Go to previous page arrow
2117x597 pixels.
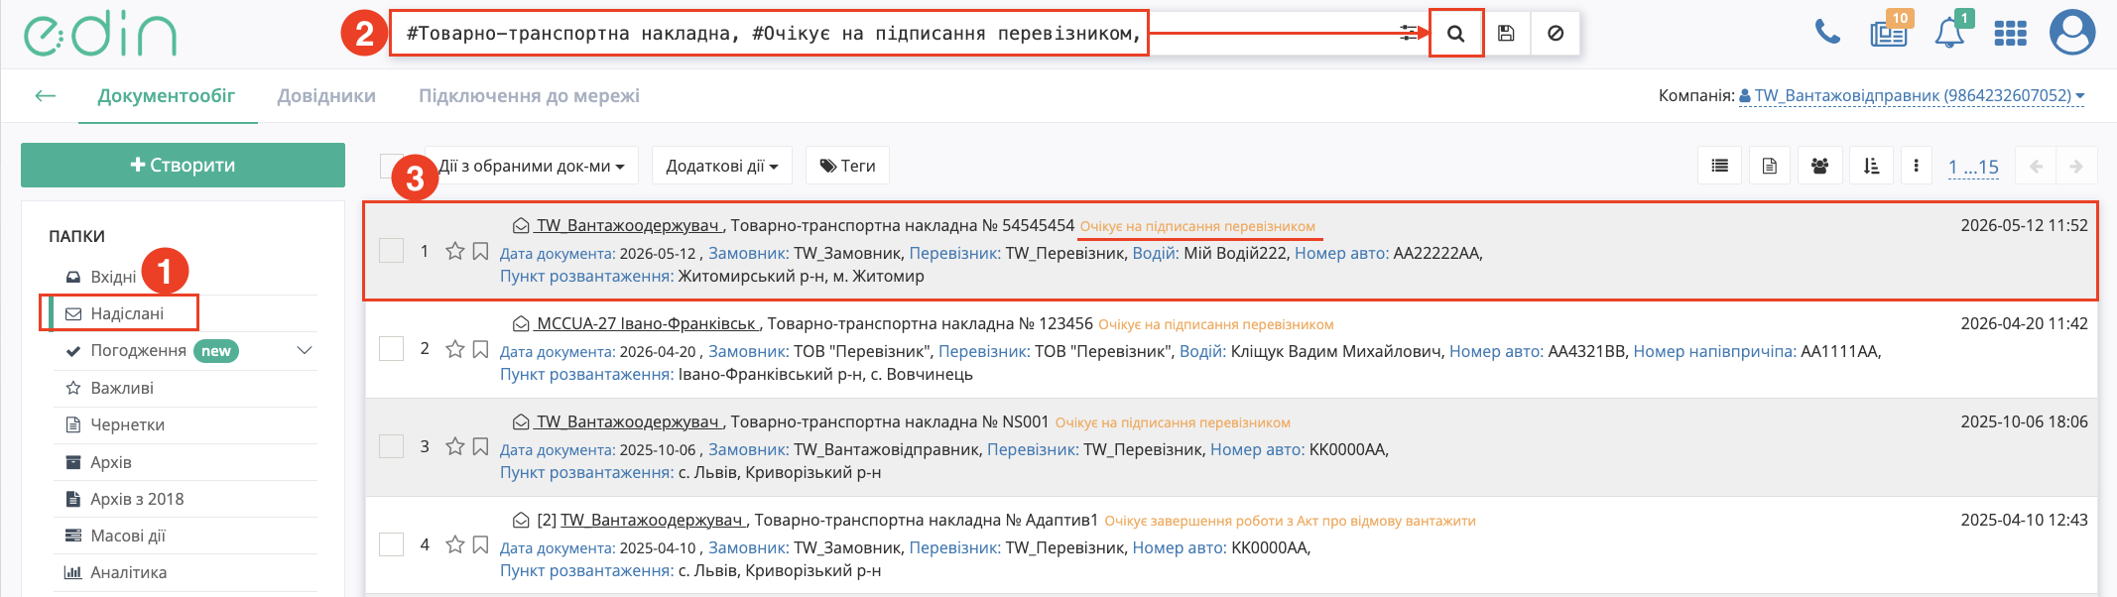click(2037, 167)
